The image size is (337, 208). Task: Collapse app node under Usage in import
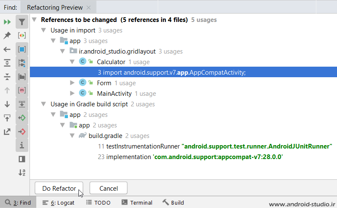pyautogui.click(x=53, y=41)
